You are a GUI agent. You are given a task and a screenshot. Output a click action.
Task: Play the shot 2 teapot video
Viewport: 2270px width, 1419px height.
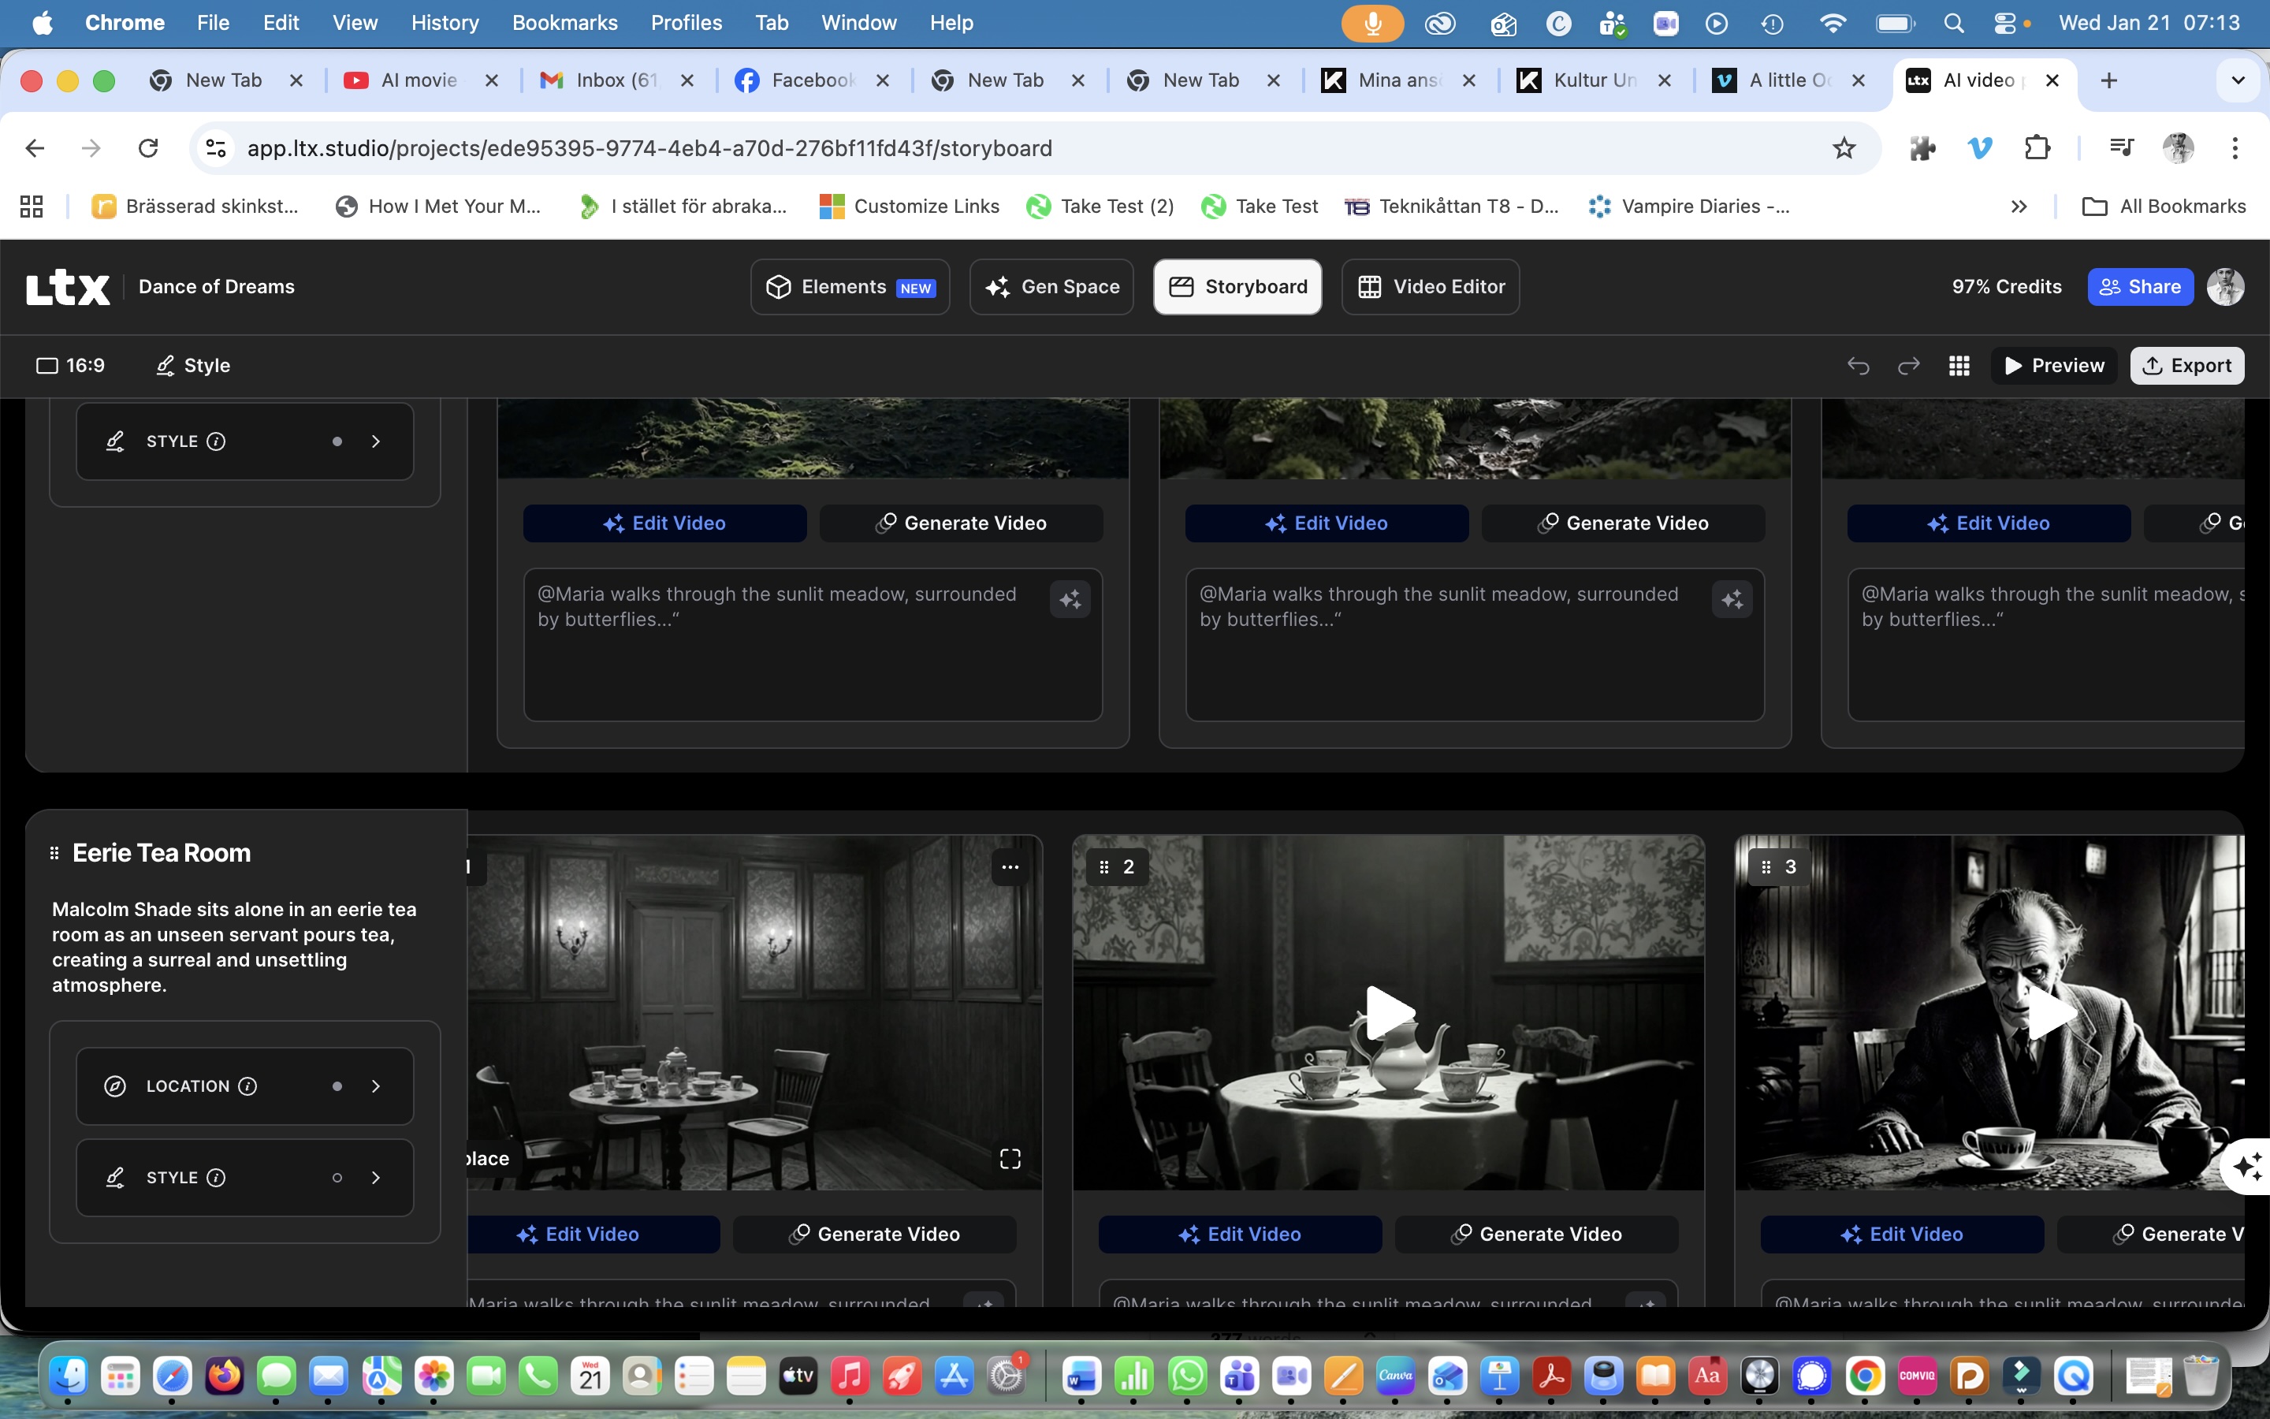coord(1388,1013)
